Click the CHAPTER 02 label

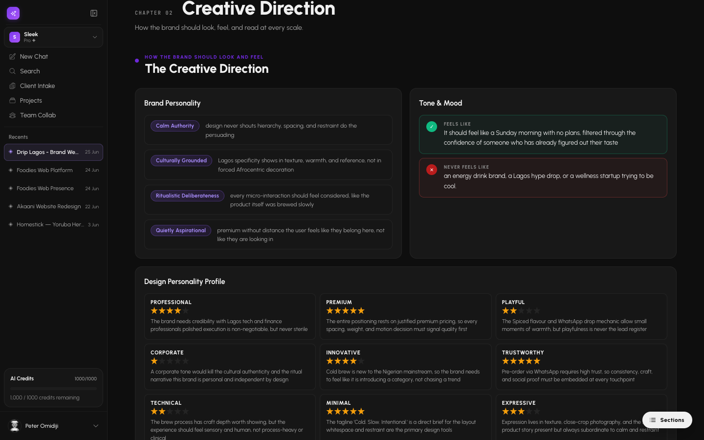pyautogui.click(x=154, y=13)
